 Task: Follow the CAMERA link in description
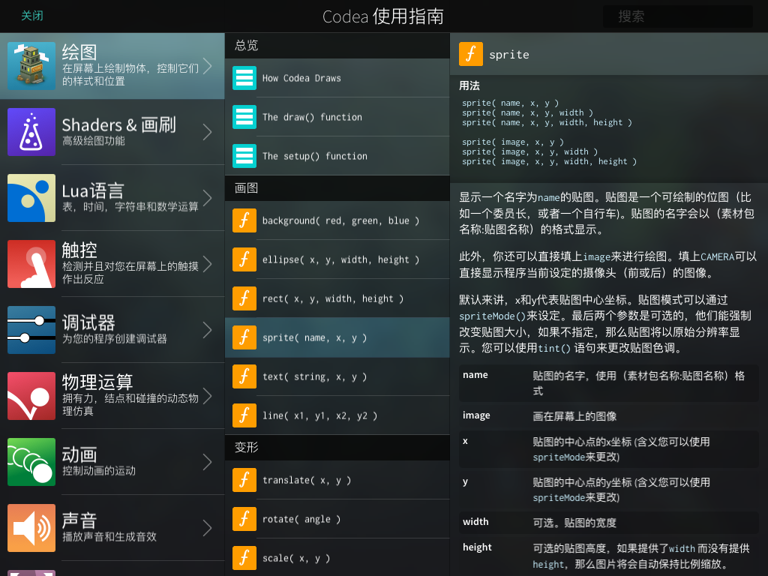pos(718,256)
